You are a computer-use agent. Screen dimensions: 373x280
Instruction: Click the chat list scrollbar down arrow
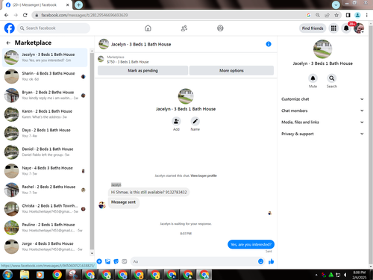coord(92,253)
